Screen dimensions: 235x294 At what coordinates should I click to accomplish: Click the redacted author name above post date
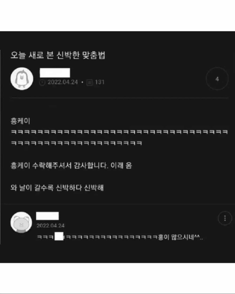(x=55, y=73)
